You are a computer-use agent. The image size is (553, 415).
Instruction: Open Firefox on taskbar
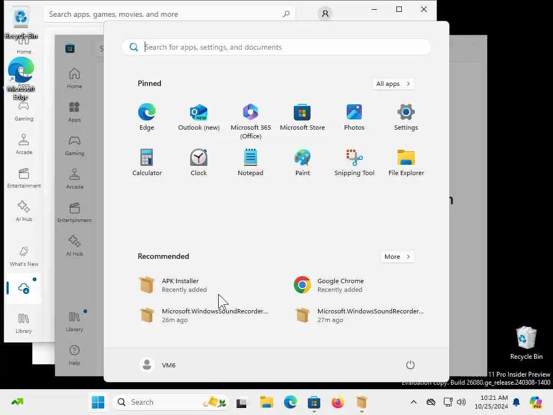point(338,402)
